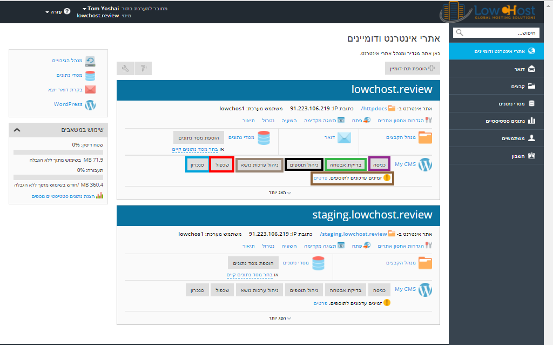Click the databases icon under staging.lowchost.review

point(319,263)
